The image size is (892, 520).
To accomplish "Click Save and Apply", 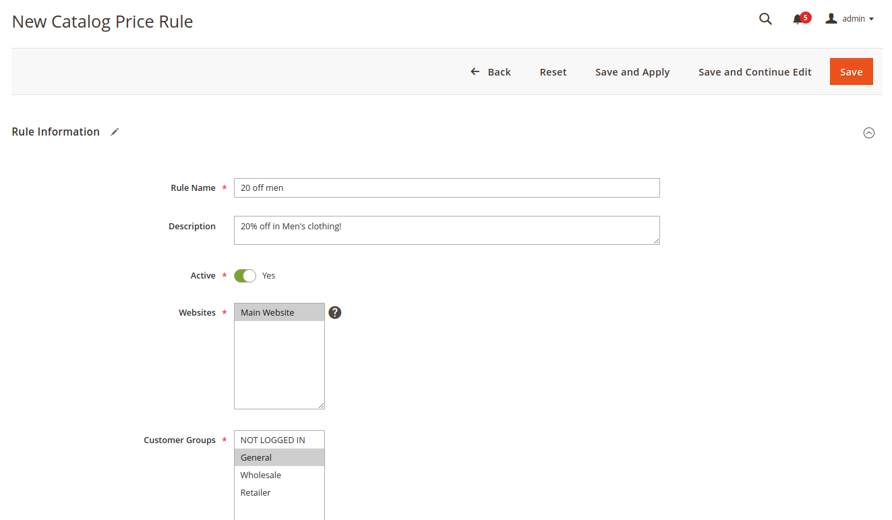I will click(632, 71).
